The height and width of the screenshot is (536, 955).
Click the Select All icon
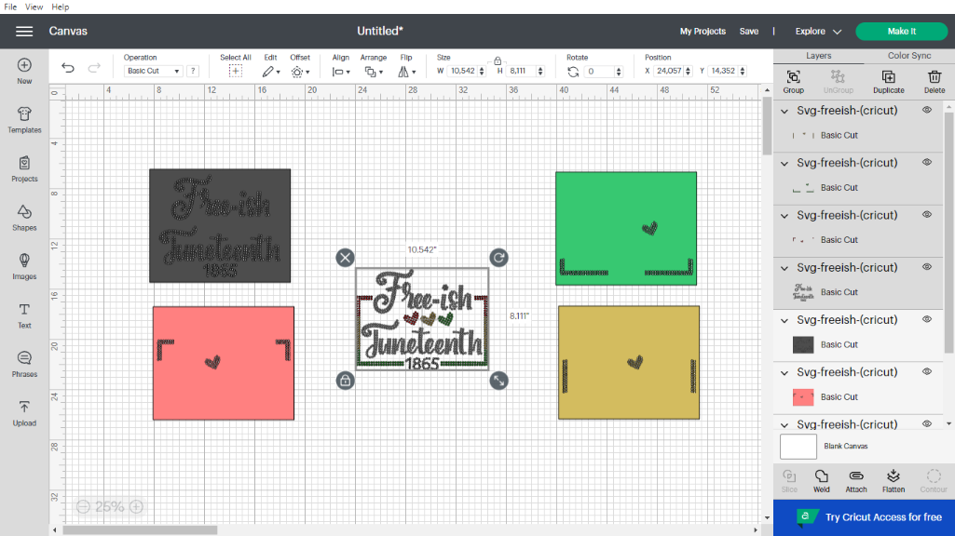[x=235, y=71]
